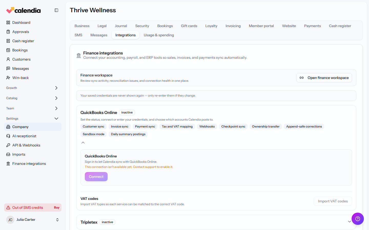Open the Security tab
The height and width of the screenshot is (230, 369).
[x=142, y=26]
